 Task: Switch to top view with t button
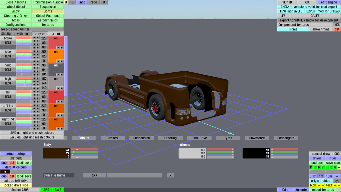331,167
